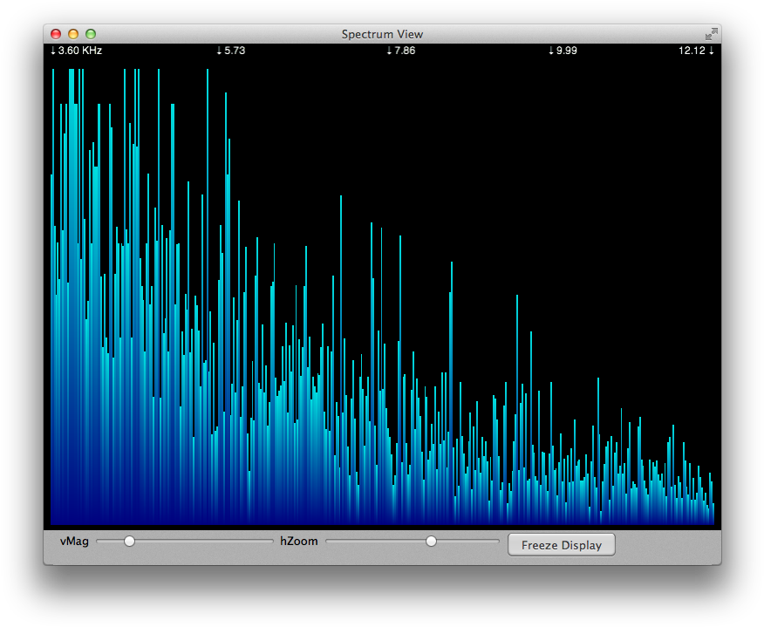The height and width of the screenshot is (627, 764).
Task: Click the Spectrum View title text
Action: click(x=383, y=34)
